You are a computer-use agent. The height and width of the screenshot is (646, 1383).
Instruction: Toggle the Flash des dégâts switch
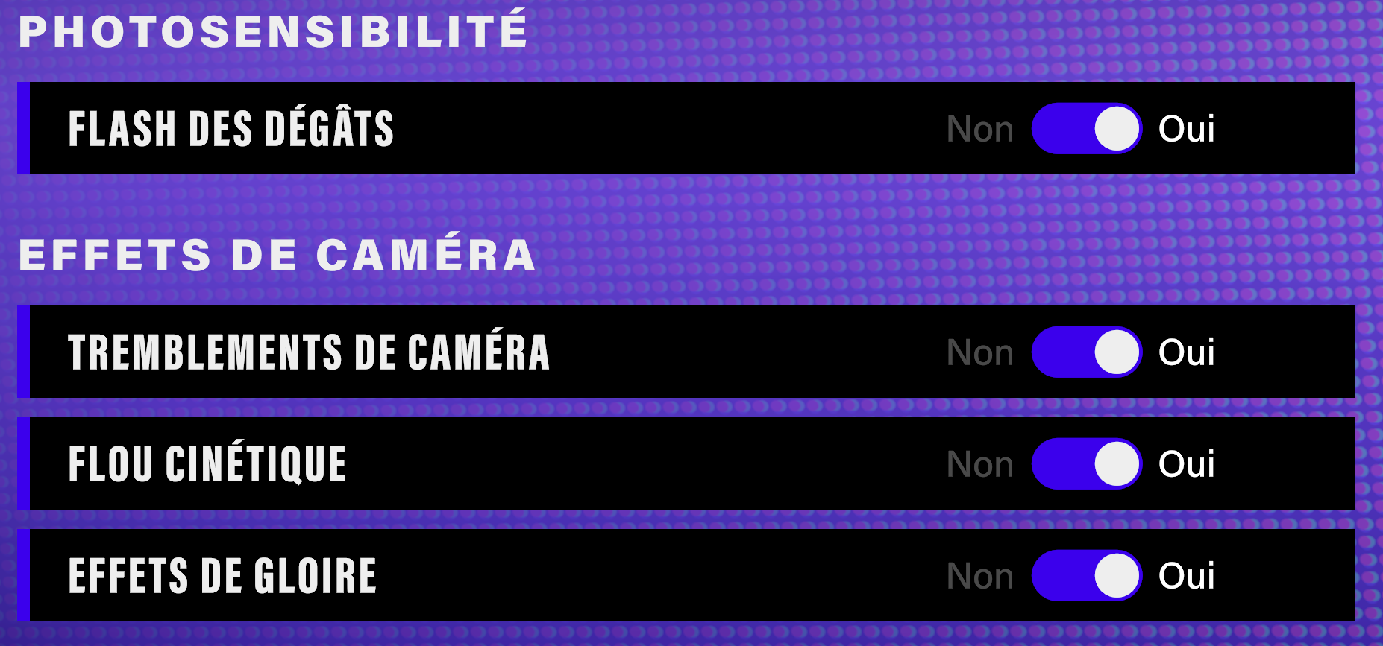[1086, 129]
